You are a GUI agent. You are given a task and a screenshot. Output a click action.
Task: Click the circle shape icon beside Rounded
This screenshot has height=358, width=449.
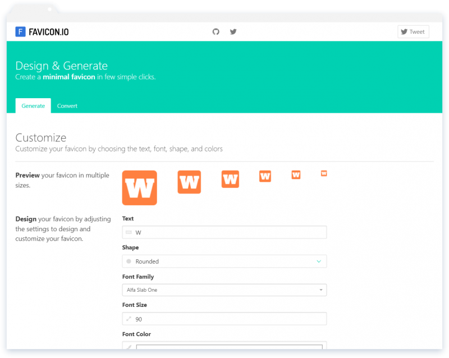(130, 261)
